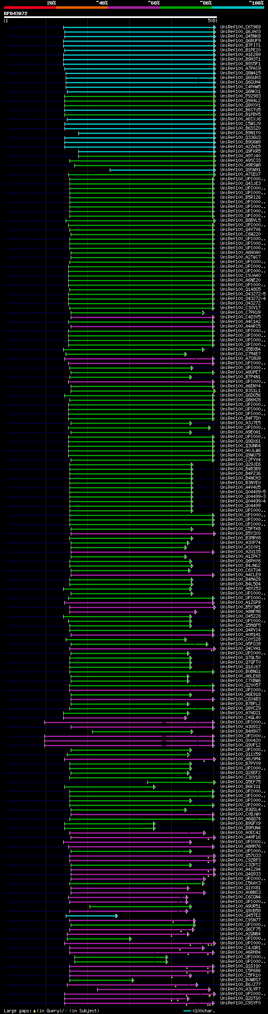
Task: Click the cyan ~100% identity legend bar
Action: pos(238,7)
